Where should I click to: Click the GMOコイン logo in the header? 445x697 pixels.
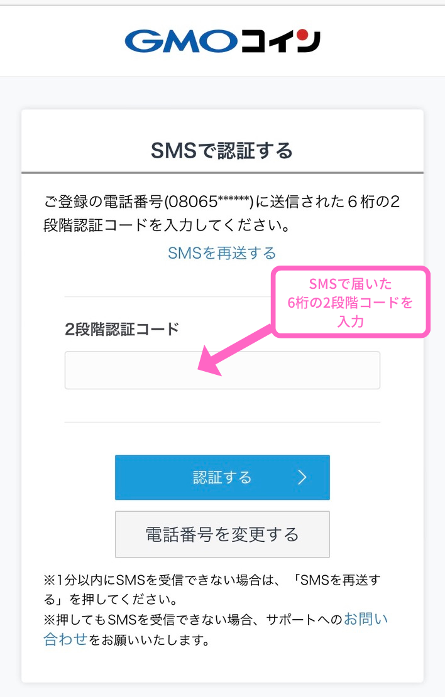click(222, 41)
